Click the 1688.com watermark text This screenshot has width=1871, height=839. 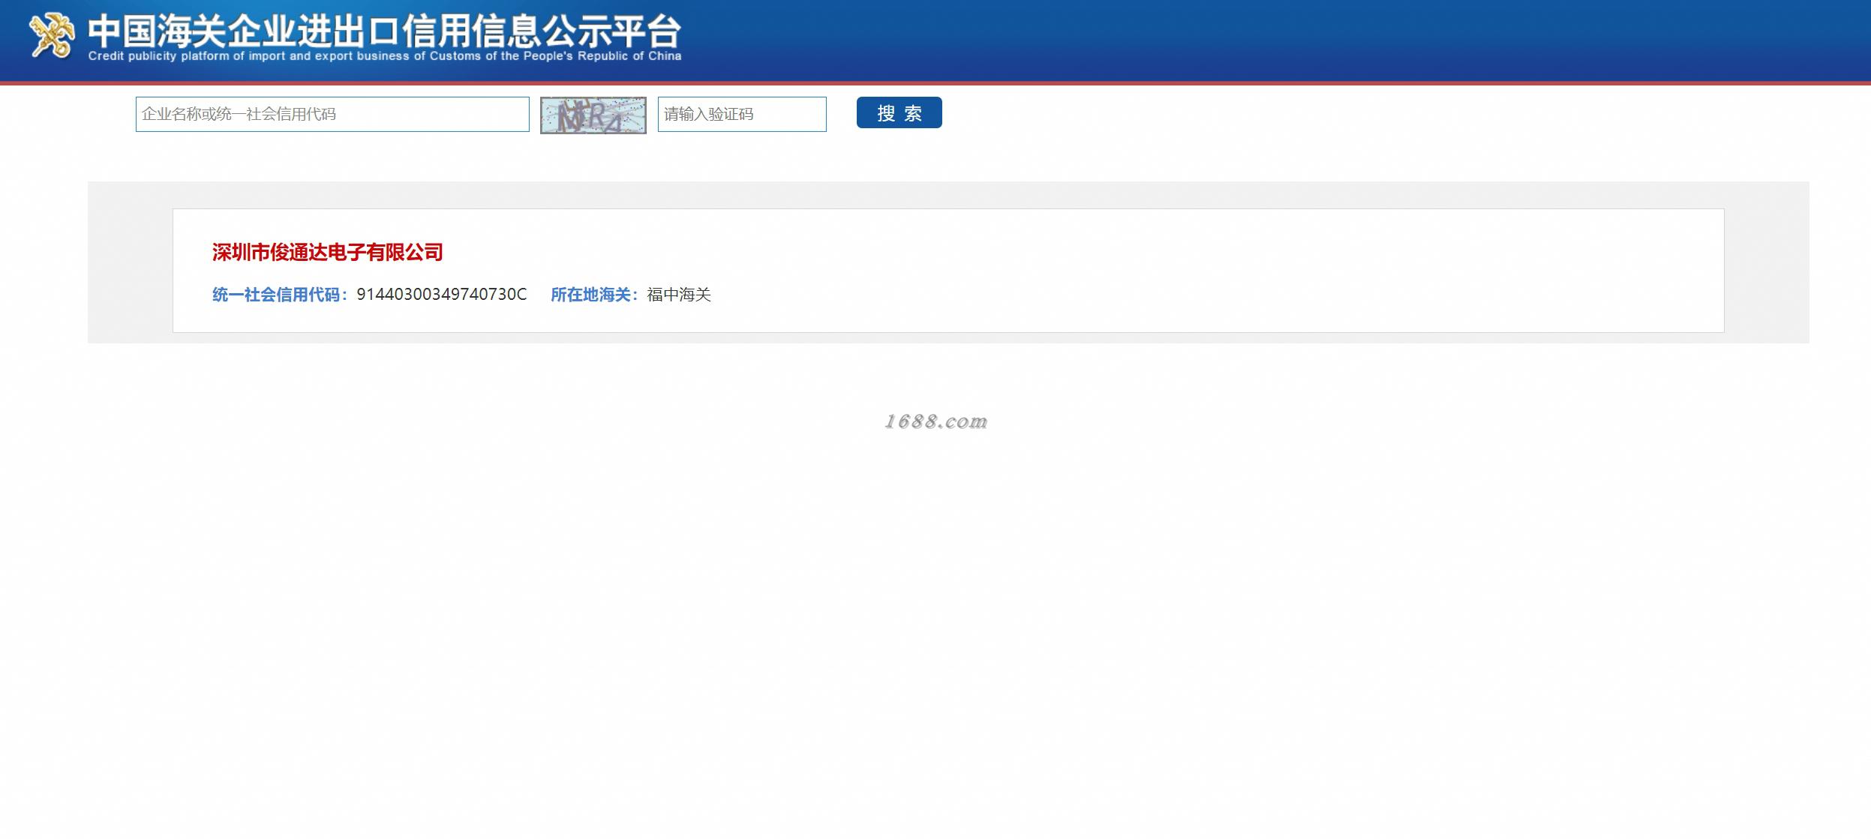click(x=935, y=421)
